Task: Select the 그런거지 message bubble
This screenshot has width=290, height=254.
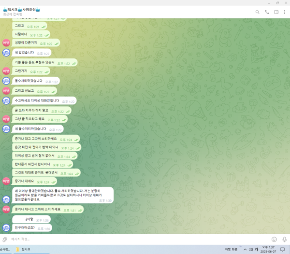Action: click(x=31, y=71)
